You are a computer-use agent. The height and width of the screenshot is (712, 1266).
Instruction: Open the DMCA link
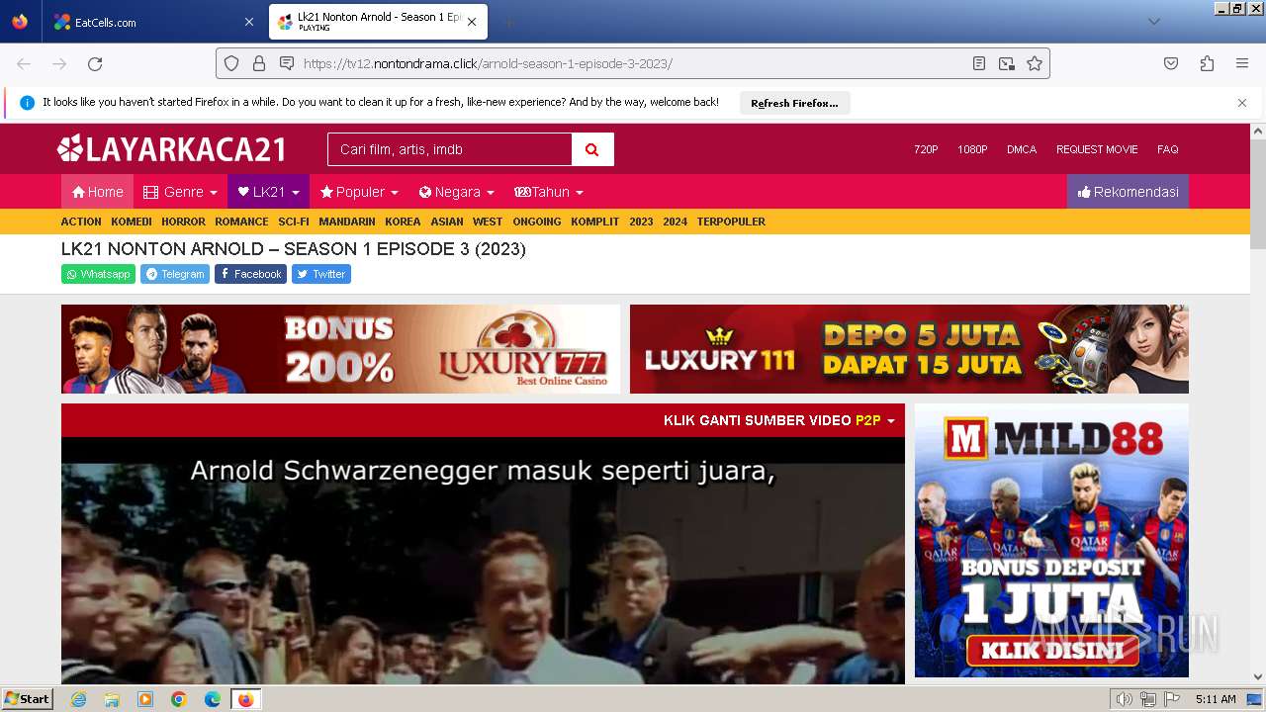[x=1022, y=149]
